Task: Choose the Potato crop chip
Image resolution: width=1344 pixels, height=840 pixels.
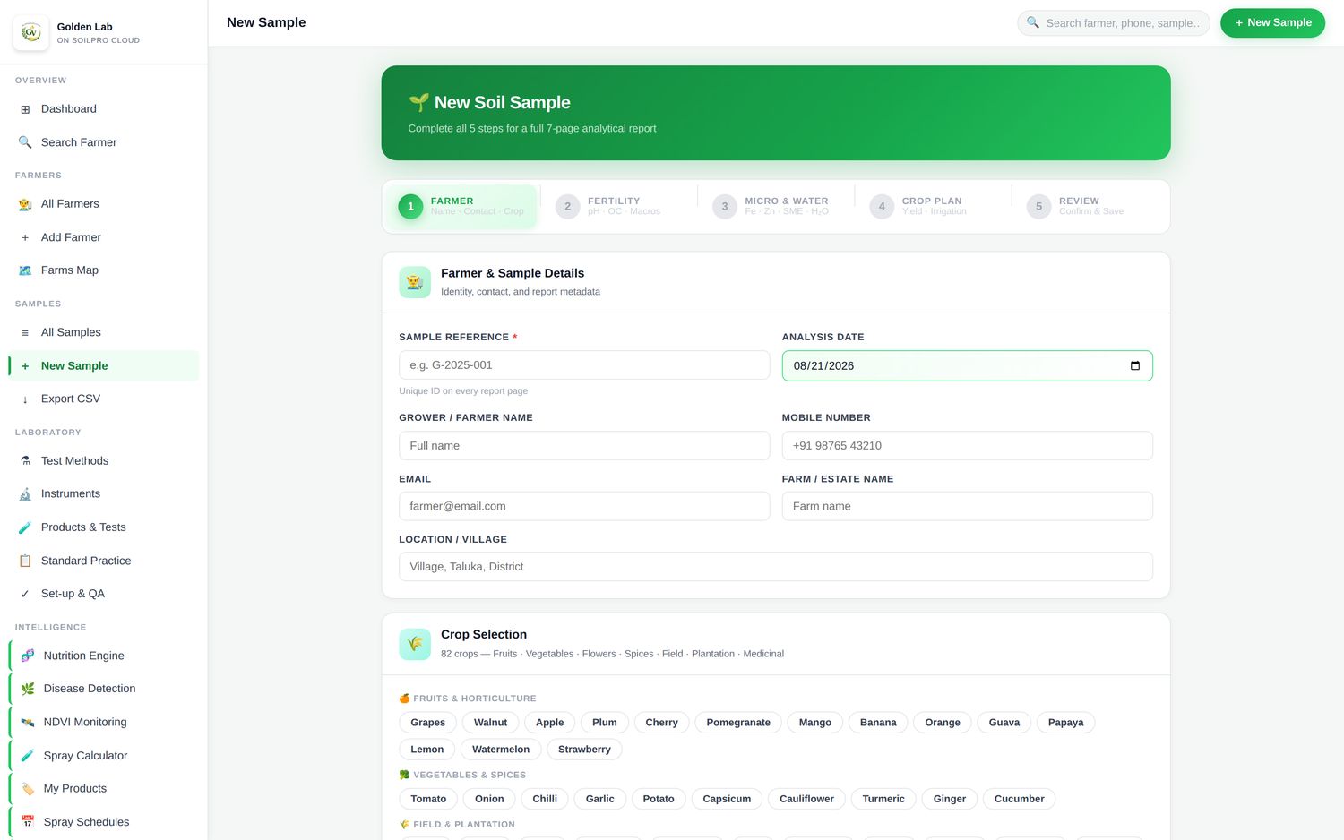Action: point(659,799)
